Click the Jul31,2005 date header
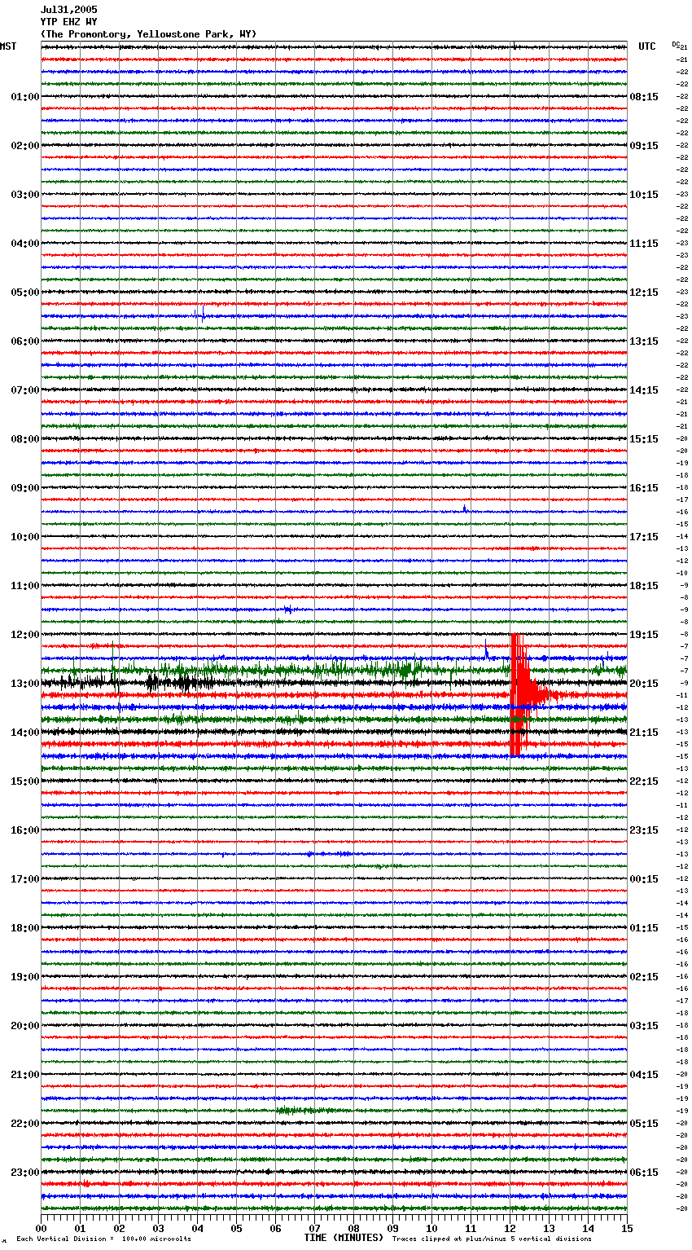The width and height of the screenshot is (692, 1250). click(68, 10)
